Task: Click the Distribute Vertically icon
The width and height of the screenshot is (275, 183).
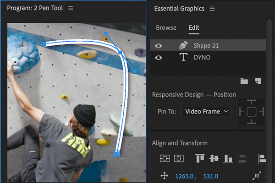Action: [242, 158]
